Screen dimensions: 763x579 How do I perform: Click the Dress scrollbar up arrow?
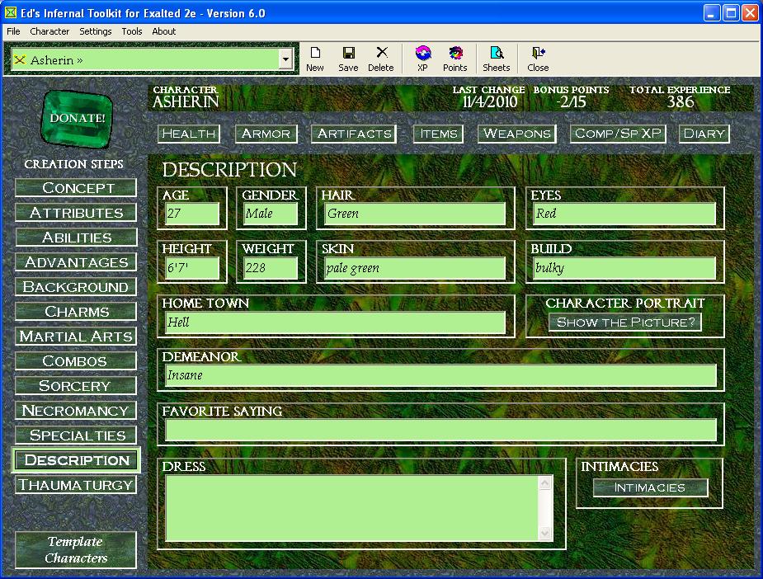click(545, 482)
